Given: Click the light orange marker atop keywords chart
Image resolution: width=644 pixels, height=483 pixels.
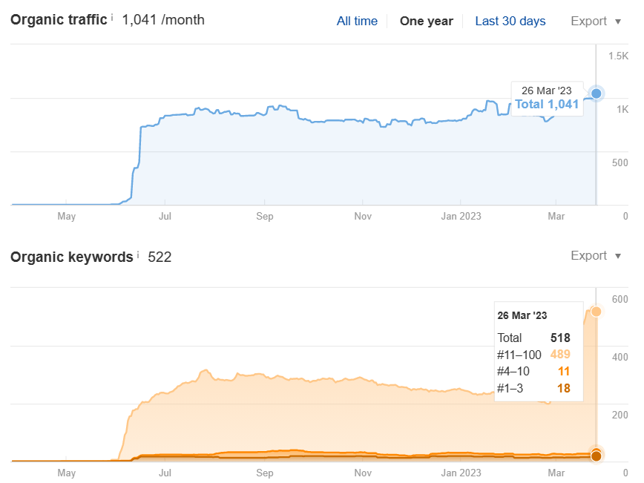Looking at the screenshot, I should point(596,311).
